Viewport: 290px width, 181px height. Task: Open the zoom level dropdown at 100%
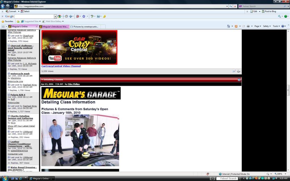[x=285, y=174]
